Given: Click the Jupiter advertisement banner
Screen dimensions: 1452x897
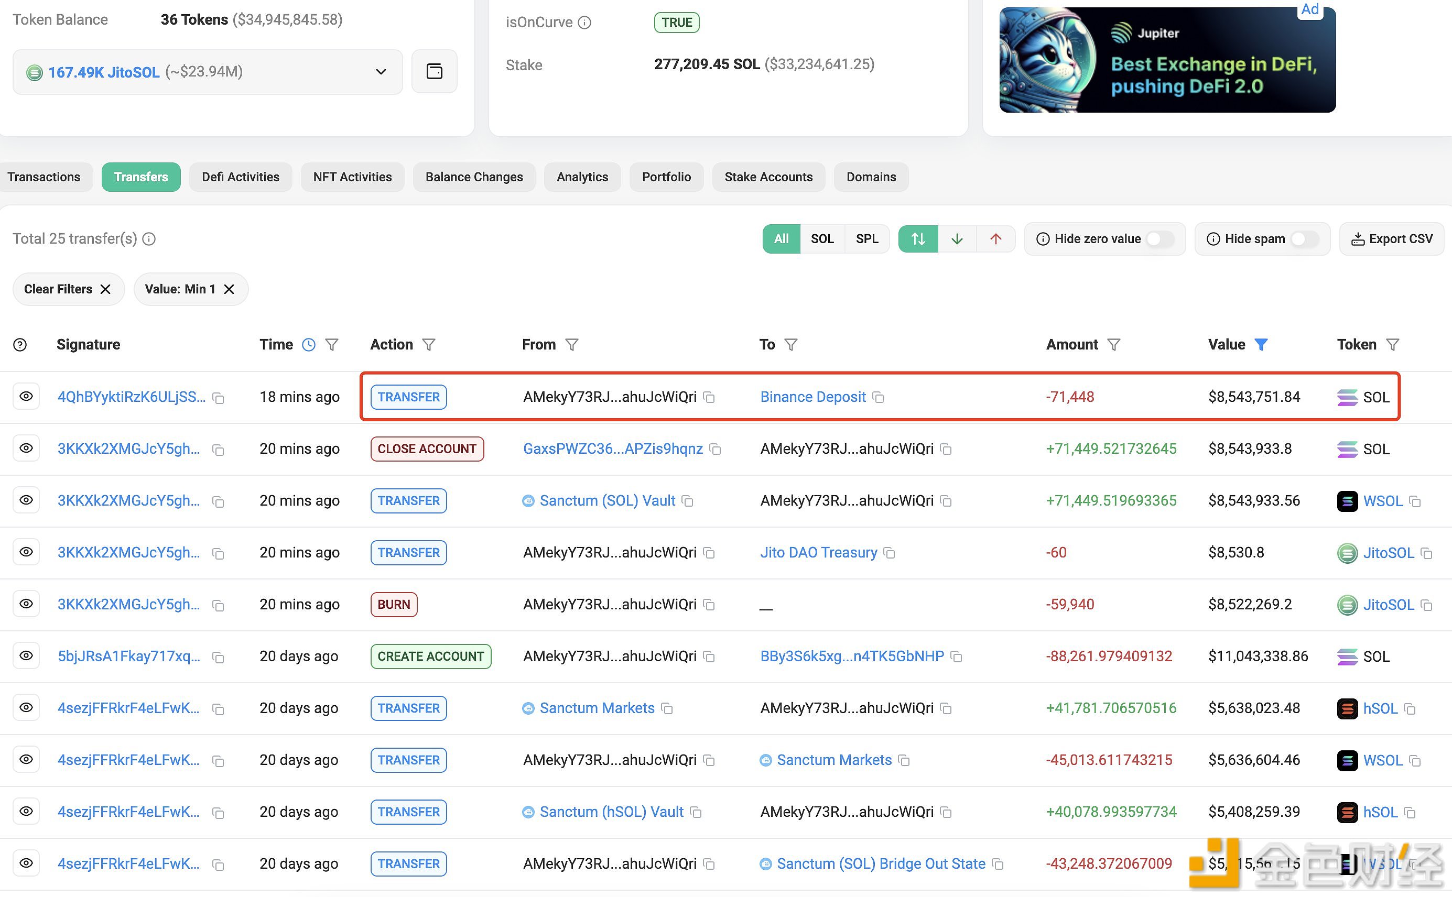Looking at the screenshot, I should click(1167, 60).
